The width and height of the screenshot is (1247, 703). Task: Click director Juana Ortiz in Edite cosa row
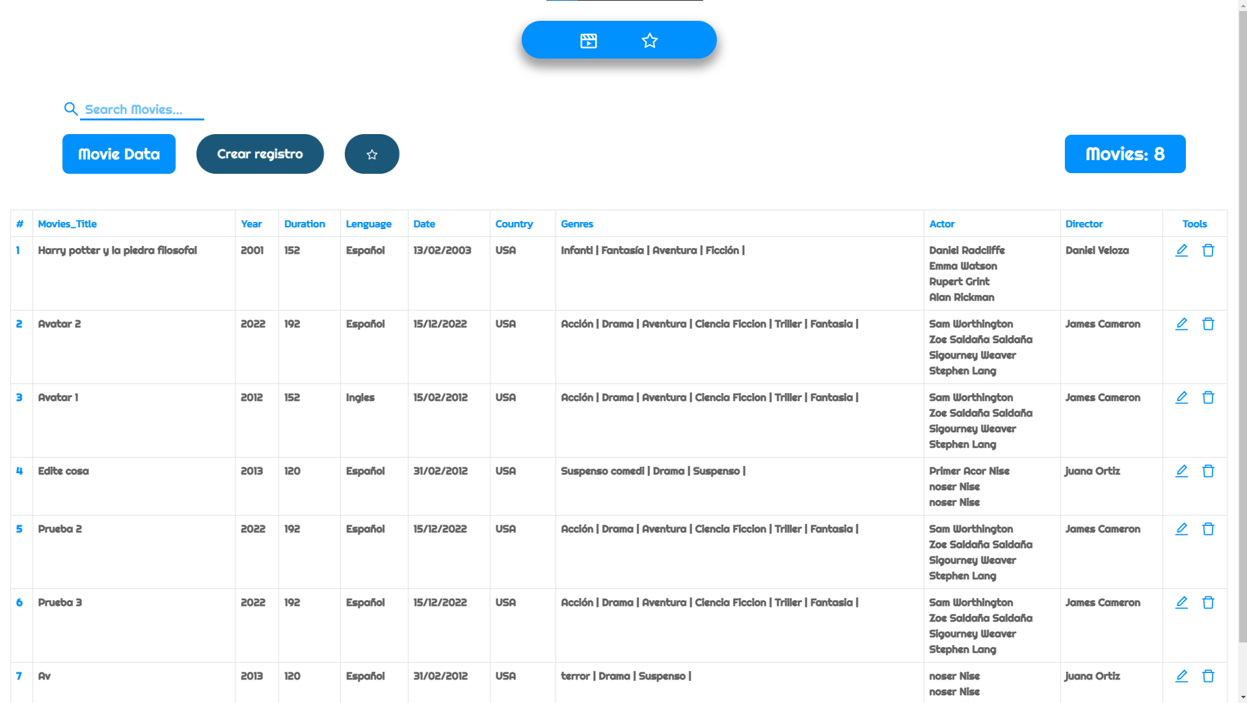[x=1093, y=471]
